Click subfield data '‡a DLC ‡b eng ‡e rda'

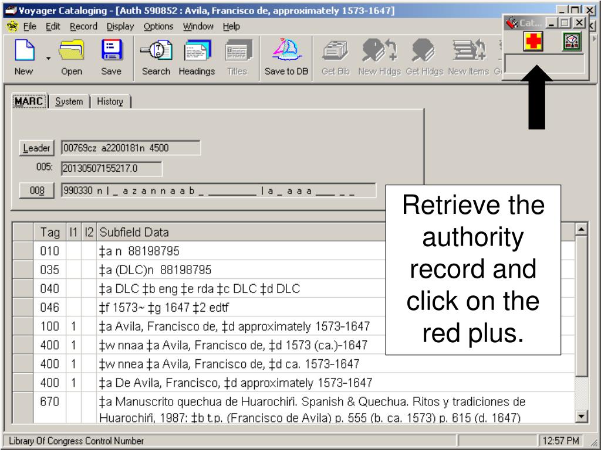(156, 288)
